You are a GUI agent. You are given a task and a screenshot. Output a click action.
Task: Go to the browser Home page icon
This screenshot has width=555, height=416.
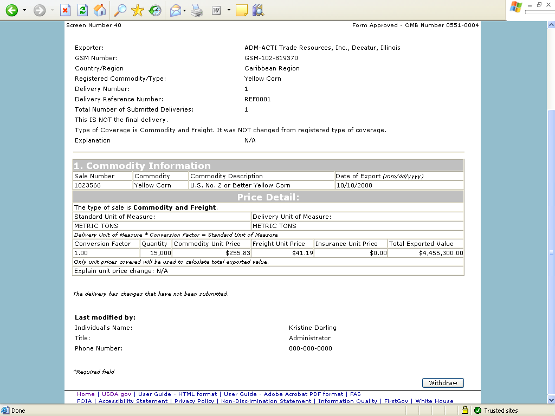pyautogui.click(x=100, y=10)
